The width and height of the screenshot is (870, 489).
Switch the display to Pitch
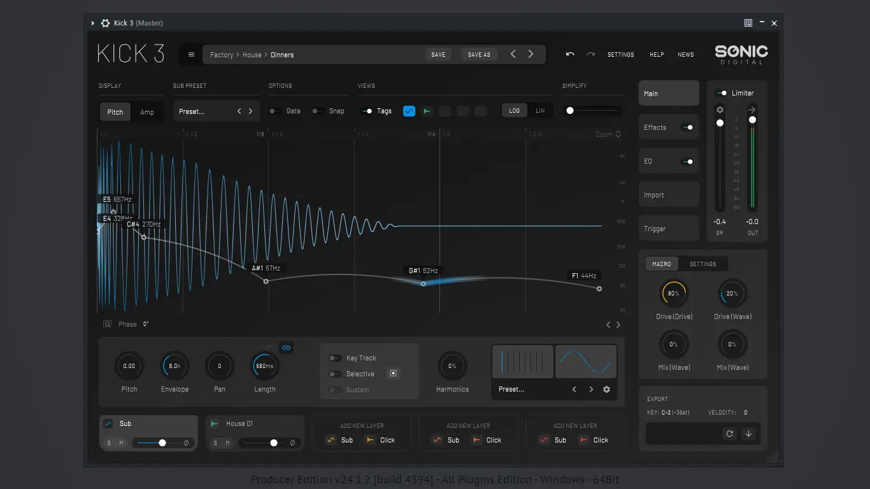115,112
